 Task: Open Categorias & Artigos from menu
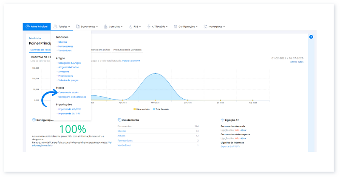(x=69, y=63)
